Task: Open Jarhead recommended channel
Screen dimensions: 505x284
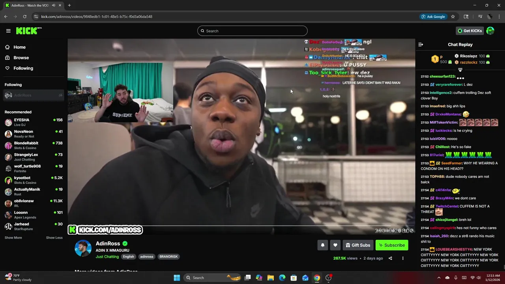Action: [34, 226]
